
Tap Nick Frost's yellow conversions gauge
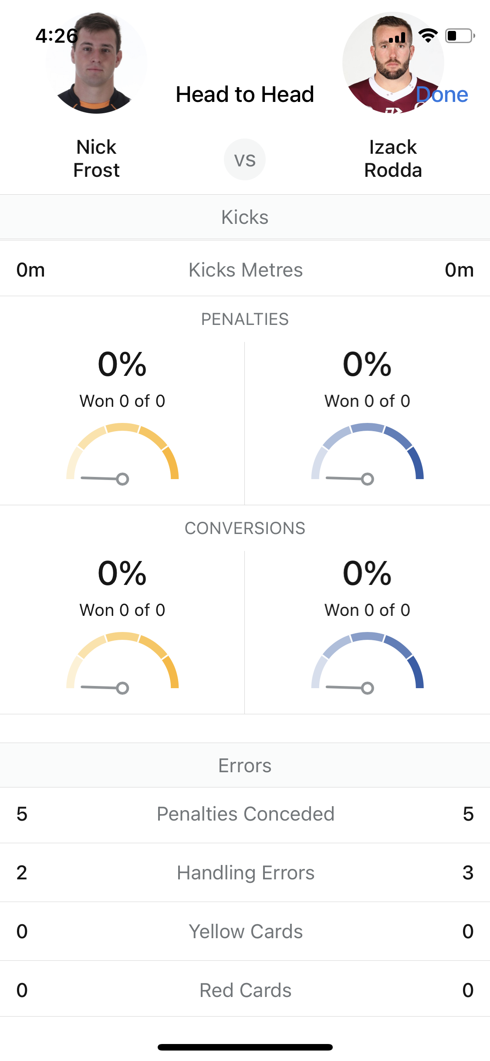click(x=122, y=662)
